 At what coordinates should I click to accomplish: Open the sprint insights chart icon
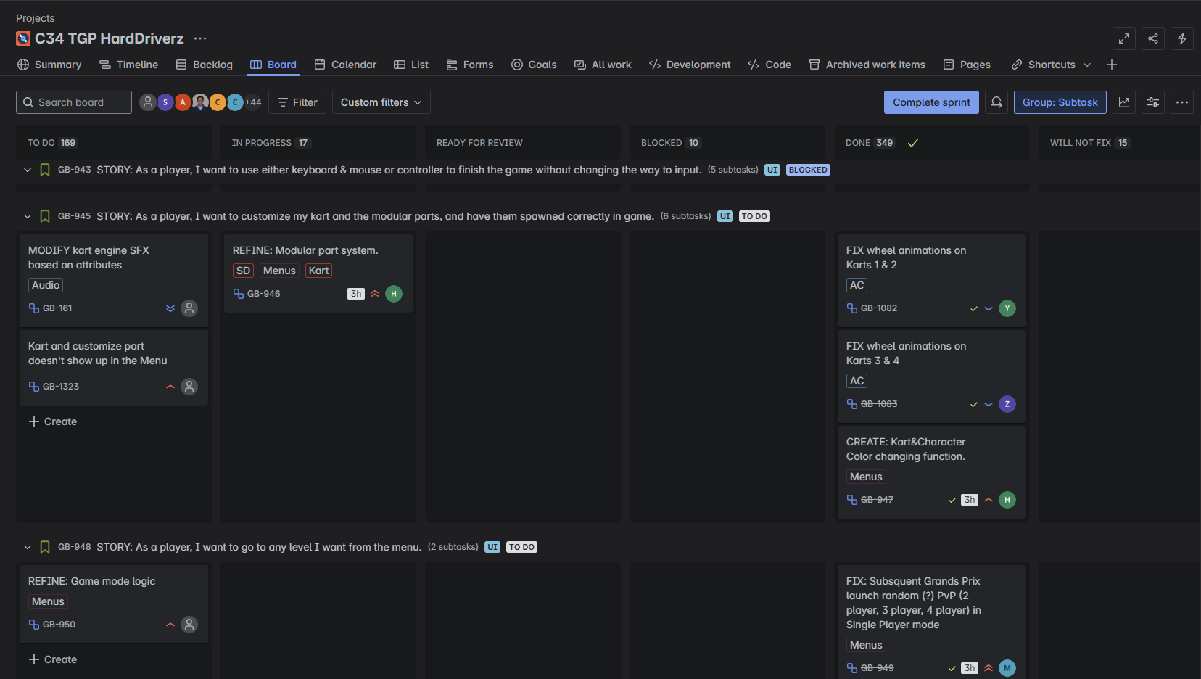pos(1124,102)
